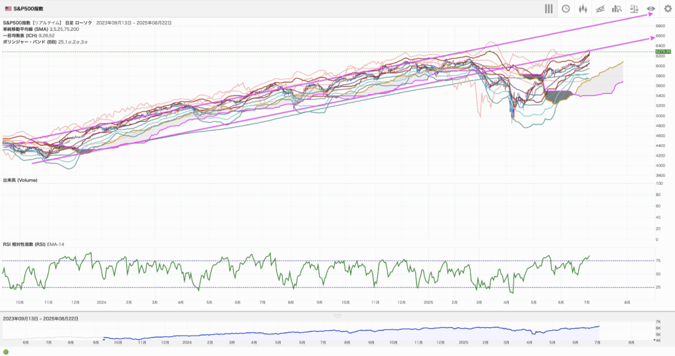Click the three vertical bars icon
The width and height of the screenshot is (675, 356).
pos(548,9)
